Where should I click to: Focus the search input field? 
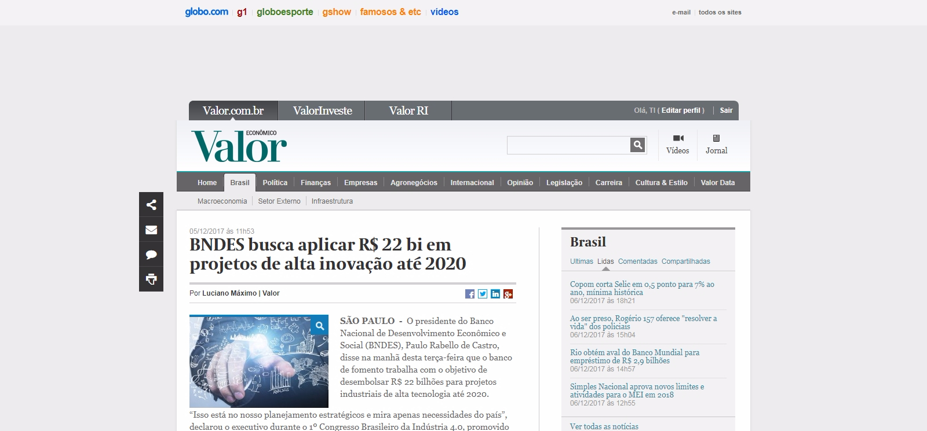pos(568,145)
